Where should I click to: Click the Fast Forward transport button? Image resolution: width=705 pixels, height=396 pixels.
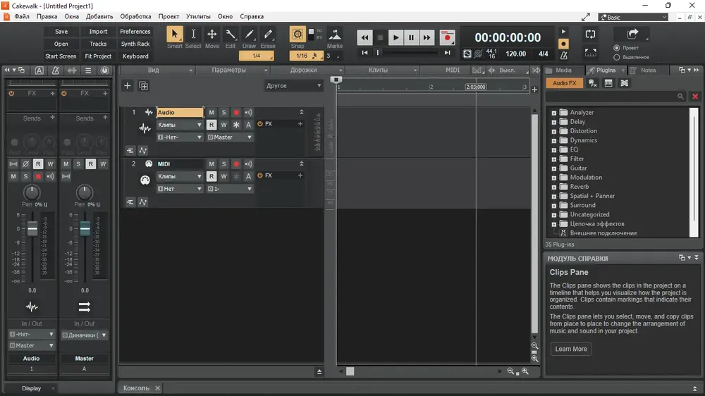pyautogui.click(x=427, y=38)
